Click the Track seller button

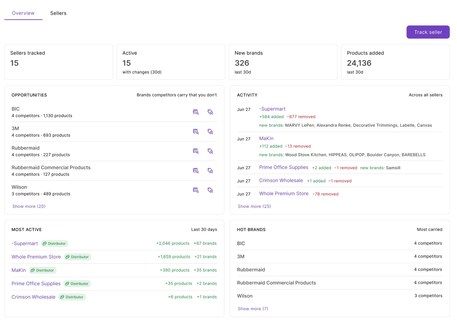click(x=428, y=32)
